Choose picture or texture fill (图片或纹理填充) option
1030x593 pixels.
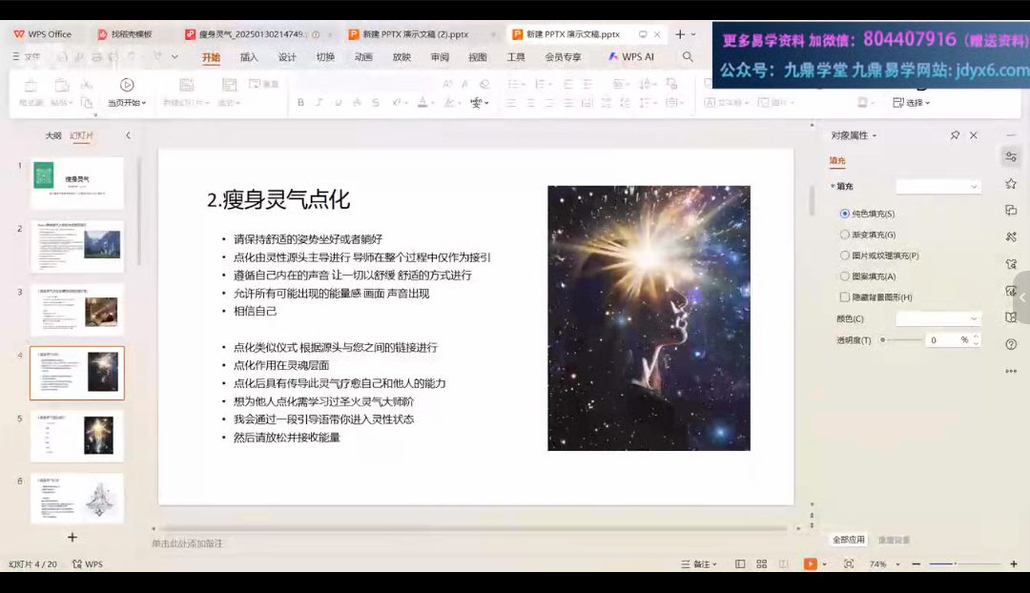pos(845,256)
